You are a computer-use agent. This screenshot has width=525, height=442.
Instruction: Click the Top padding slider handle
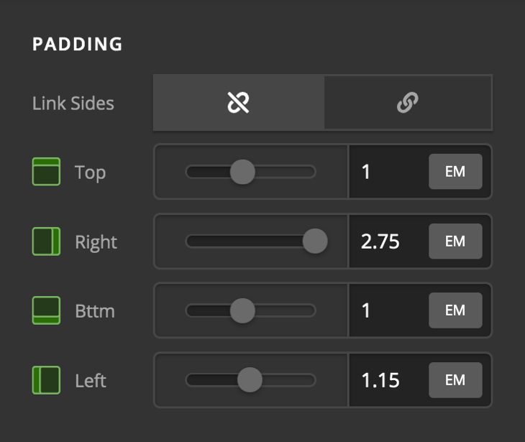[x=242, y=172]
